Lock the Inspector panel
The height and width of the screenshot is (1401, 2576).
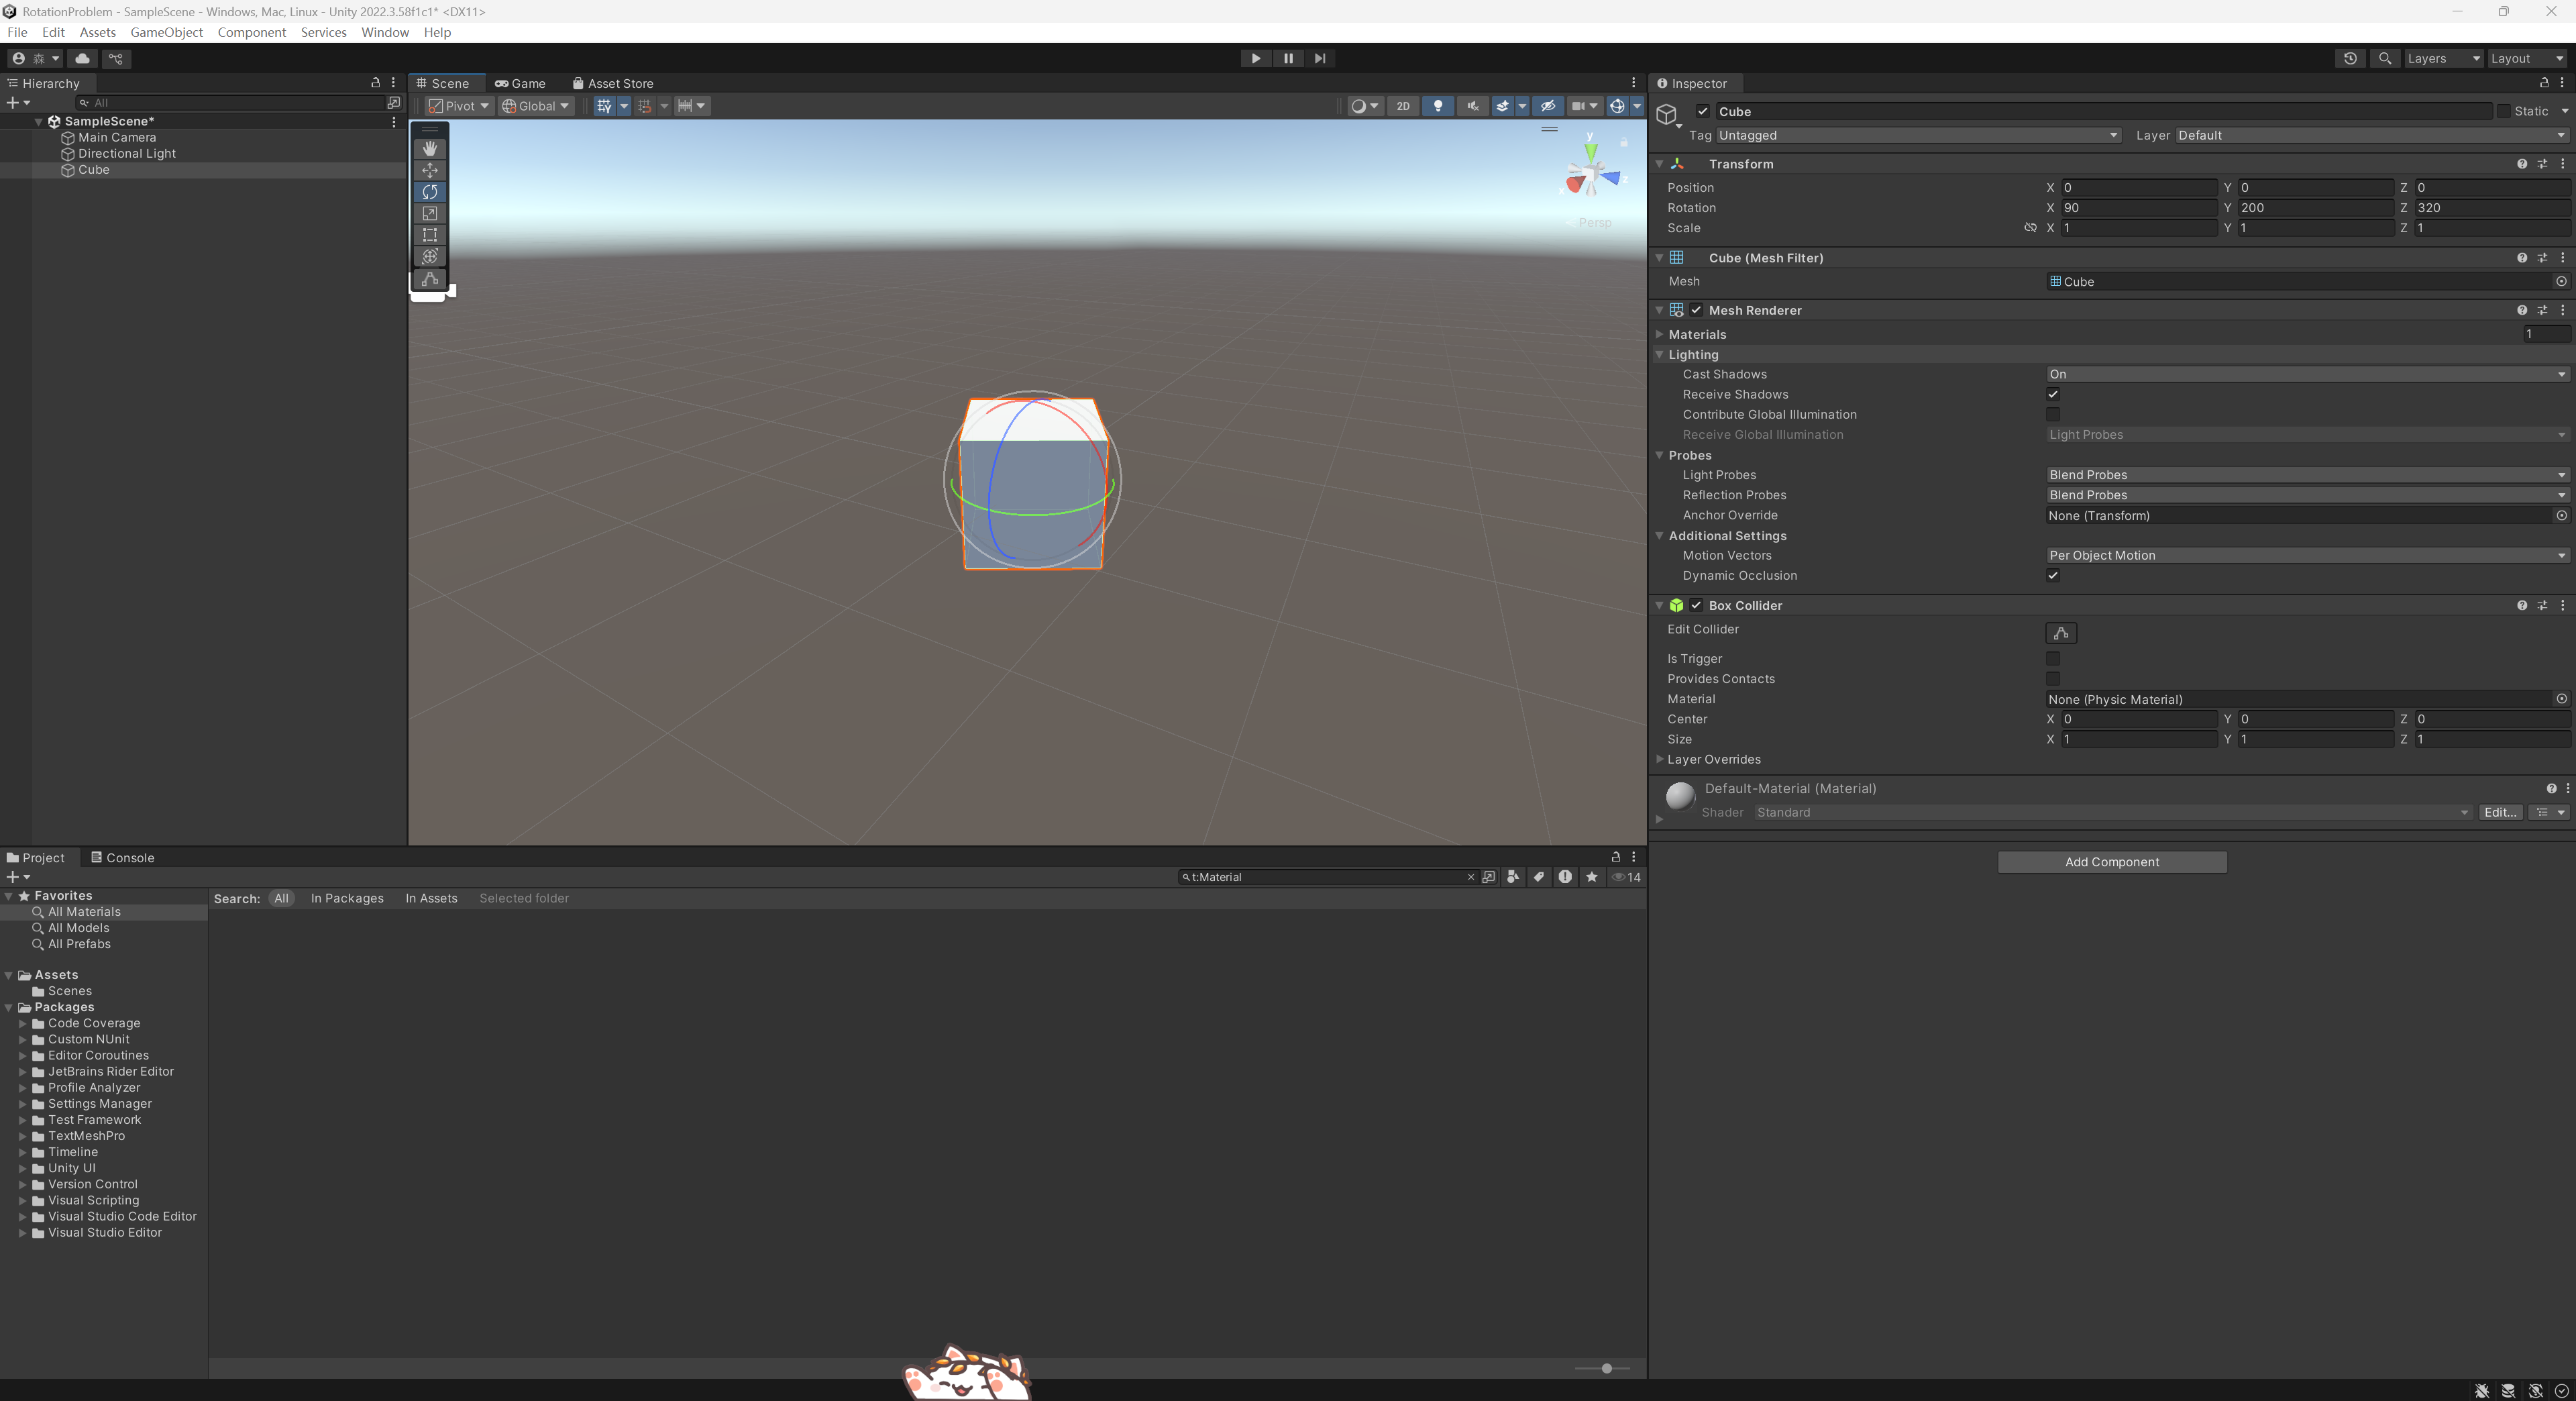2544,83
